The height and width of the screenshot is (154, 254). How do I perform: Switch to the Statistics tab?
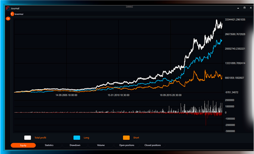tap(49, 145)
